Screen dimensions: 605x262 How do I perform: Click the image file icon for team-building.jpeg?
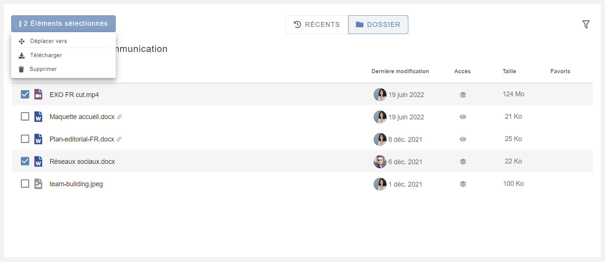tap(38, 184)
